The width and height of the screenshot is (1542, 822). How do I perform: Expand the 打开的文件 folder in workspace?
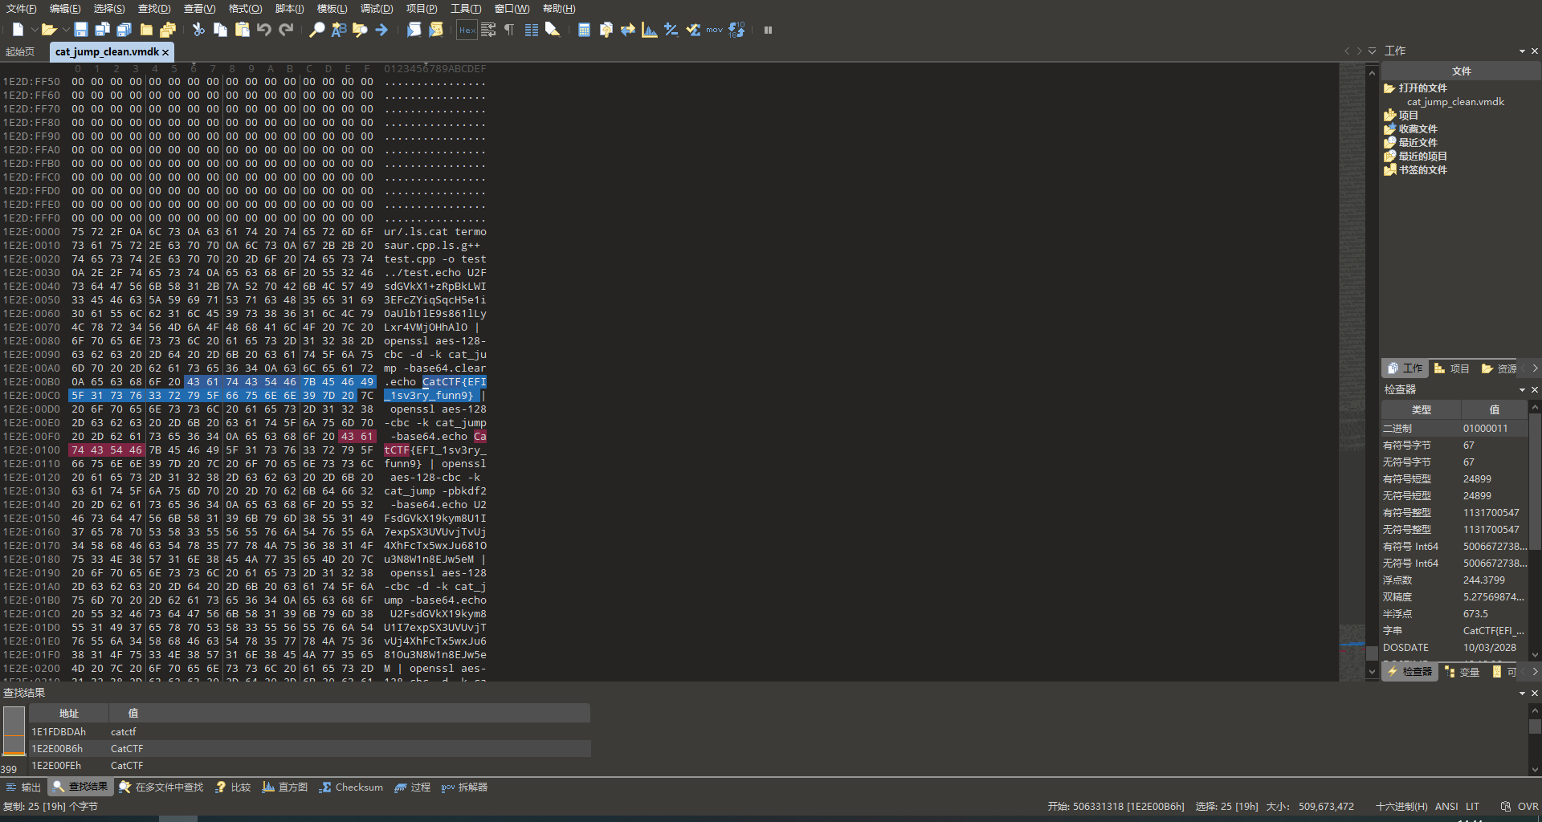[1422, 88]
